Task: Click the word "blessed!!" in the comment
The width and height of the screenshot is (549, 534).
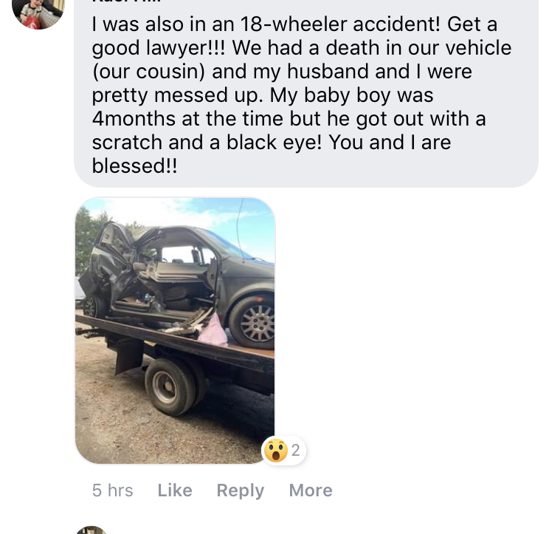Action: (x=134, y=165)
